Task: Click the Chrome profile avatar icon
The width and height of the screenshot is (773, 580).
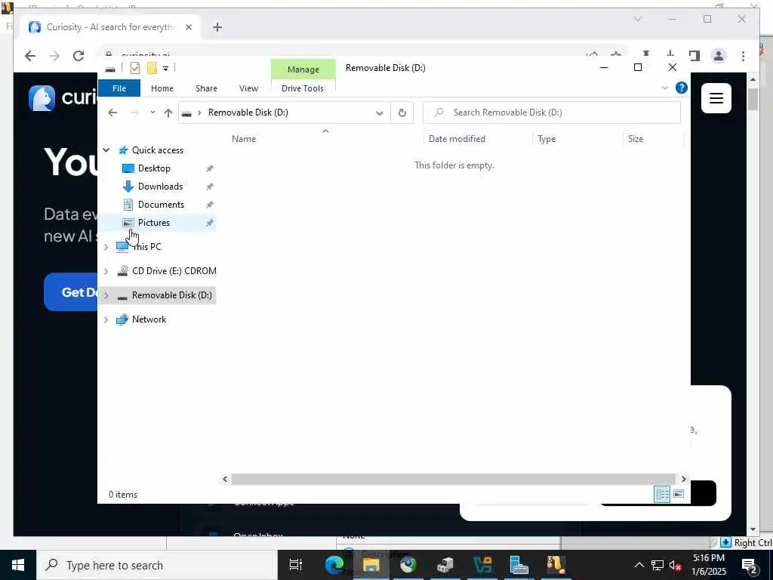Action: [x=719, y=56]
